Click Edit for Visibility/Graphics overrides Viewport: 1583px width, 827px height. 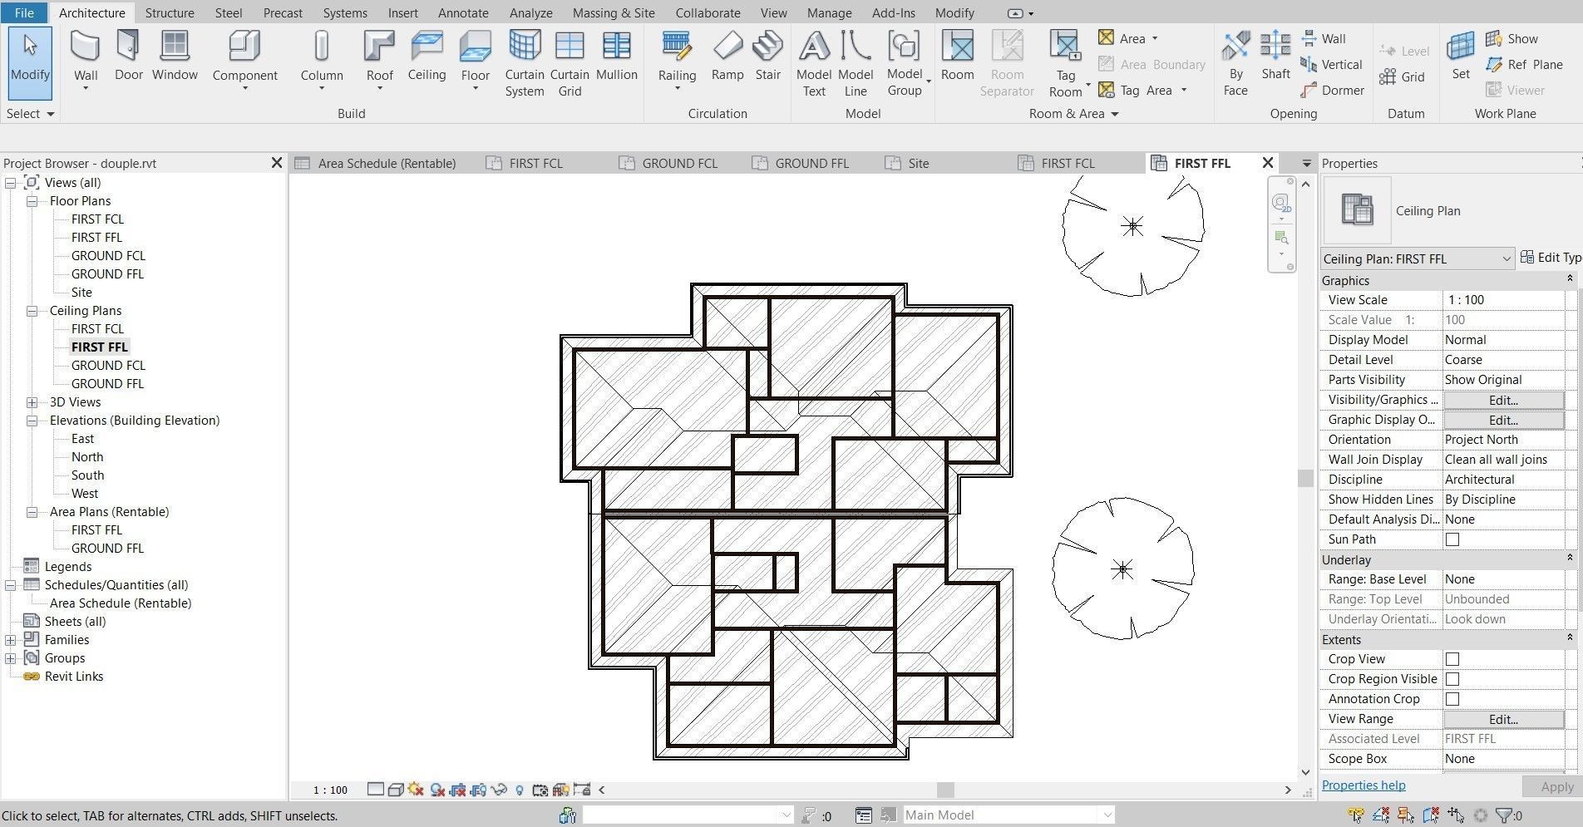click(1503, 400)
